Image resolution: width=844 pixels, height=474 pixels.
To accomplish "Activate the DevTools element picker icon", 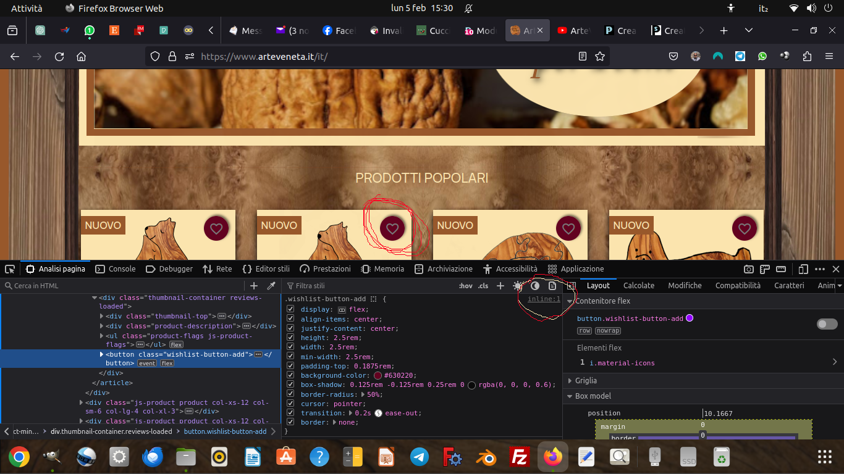I will pyautogui.click(x=10, y=269).
